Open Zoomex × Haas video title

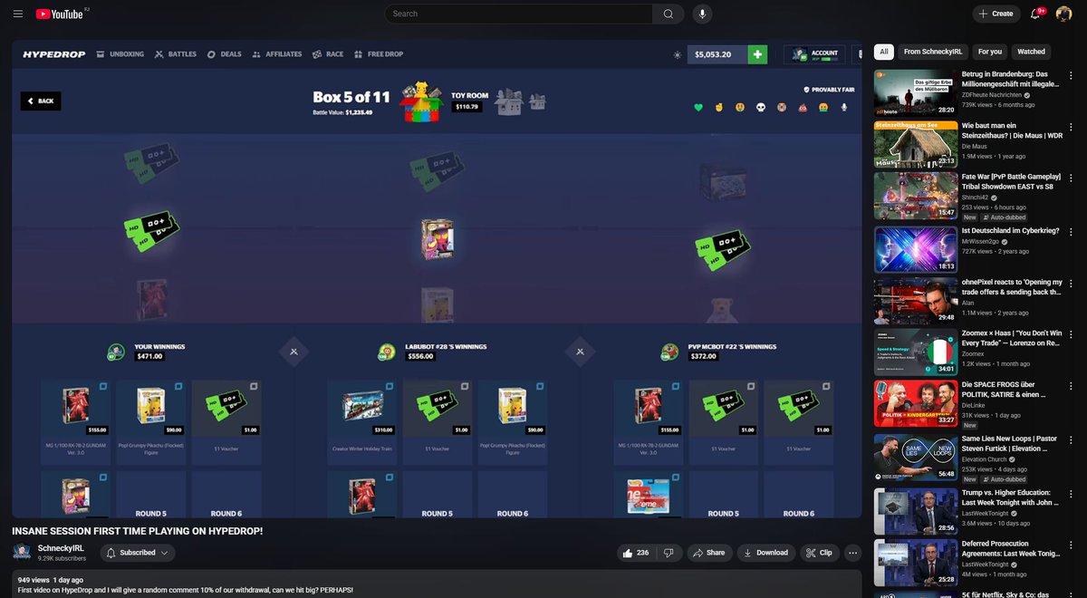[1011, 339]
